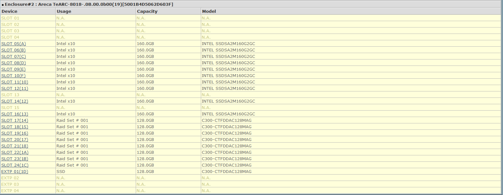Open SLOT 10(F) device link
Image resolution: width=503 pixels, height=195 pixels.
13,75
